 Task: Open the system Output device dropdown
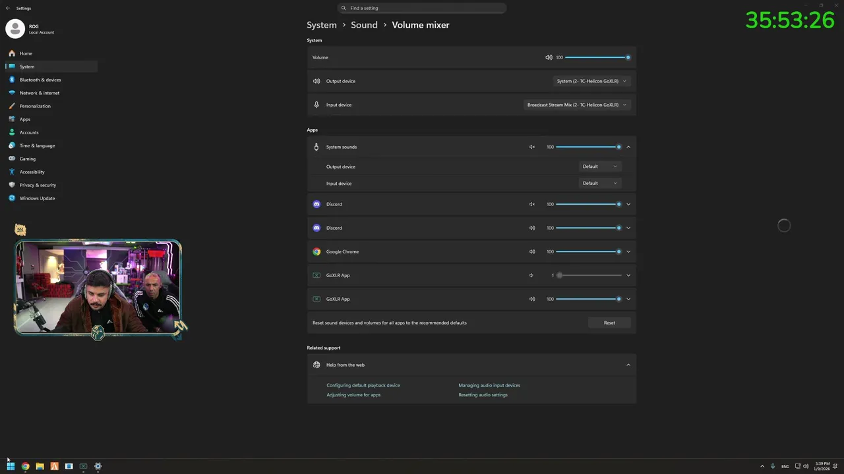[591, 81]
